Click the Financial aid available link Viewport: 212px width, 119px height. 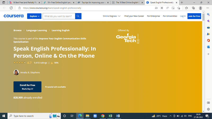pos(55,87)
